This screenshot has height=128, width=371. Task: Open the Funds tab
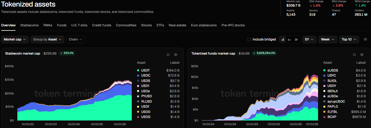62,25
